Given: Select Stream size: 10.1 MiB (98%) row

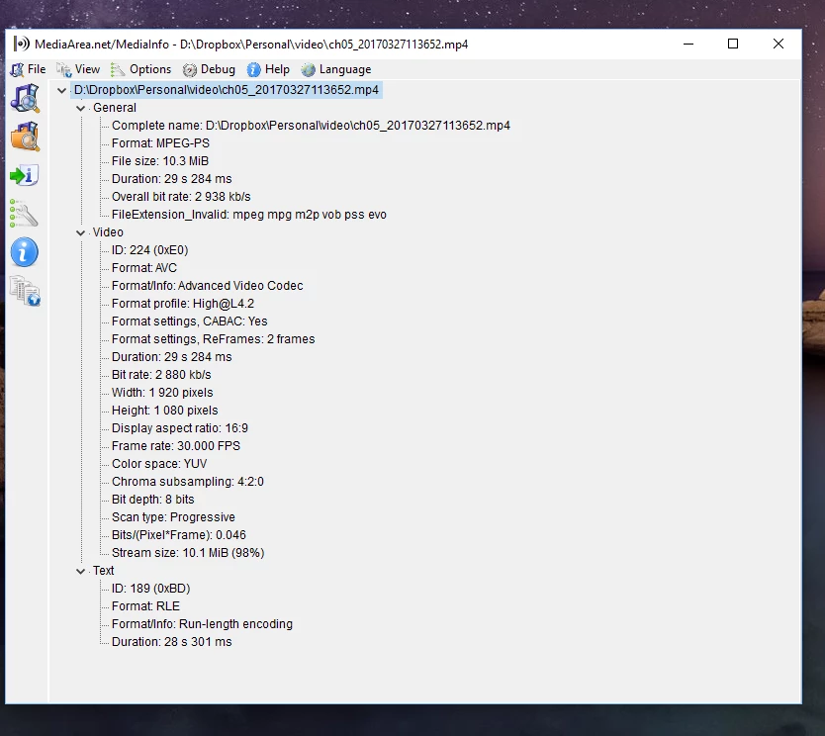Looking at the screenshot, I should pyautogui.click(x=188, y=553).
